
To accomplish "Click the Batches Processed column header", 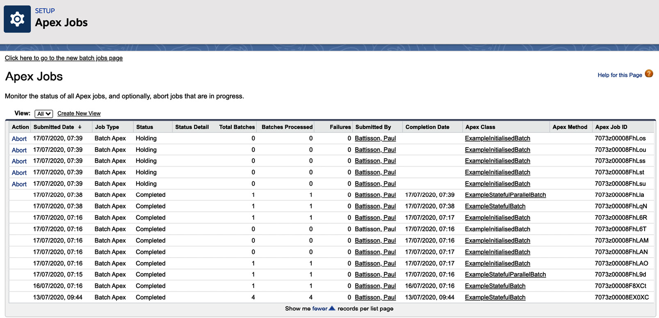I will 287,127.
